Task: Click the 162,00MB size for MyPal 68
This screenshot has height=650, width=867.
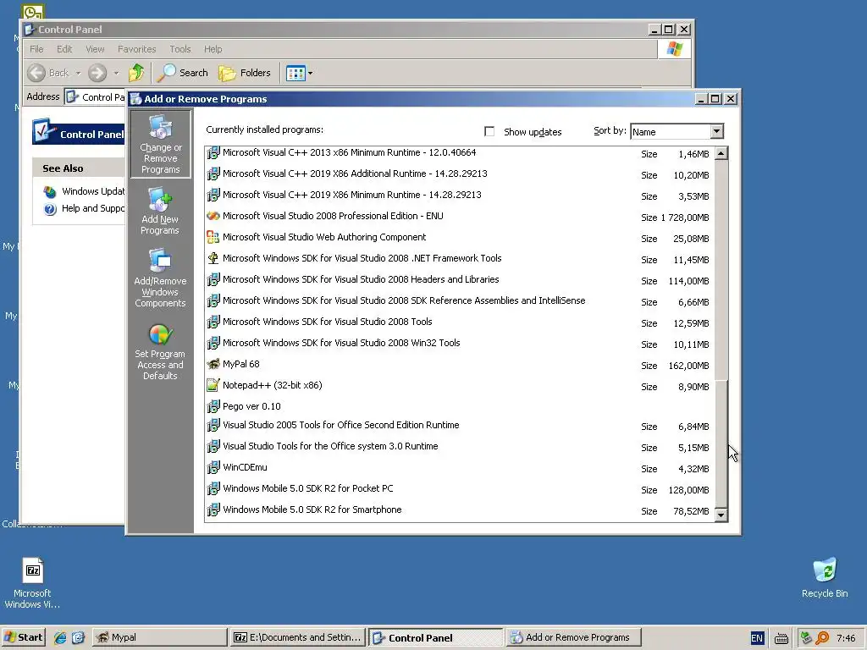Action: pos(688,366)
